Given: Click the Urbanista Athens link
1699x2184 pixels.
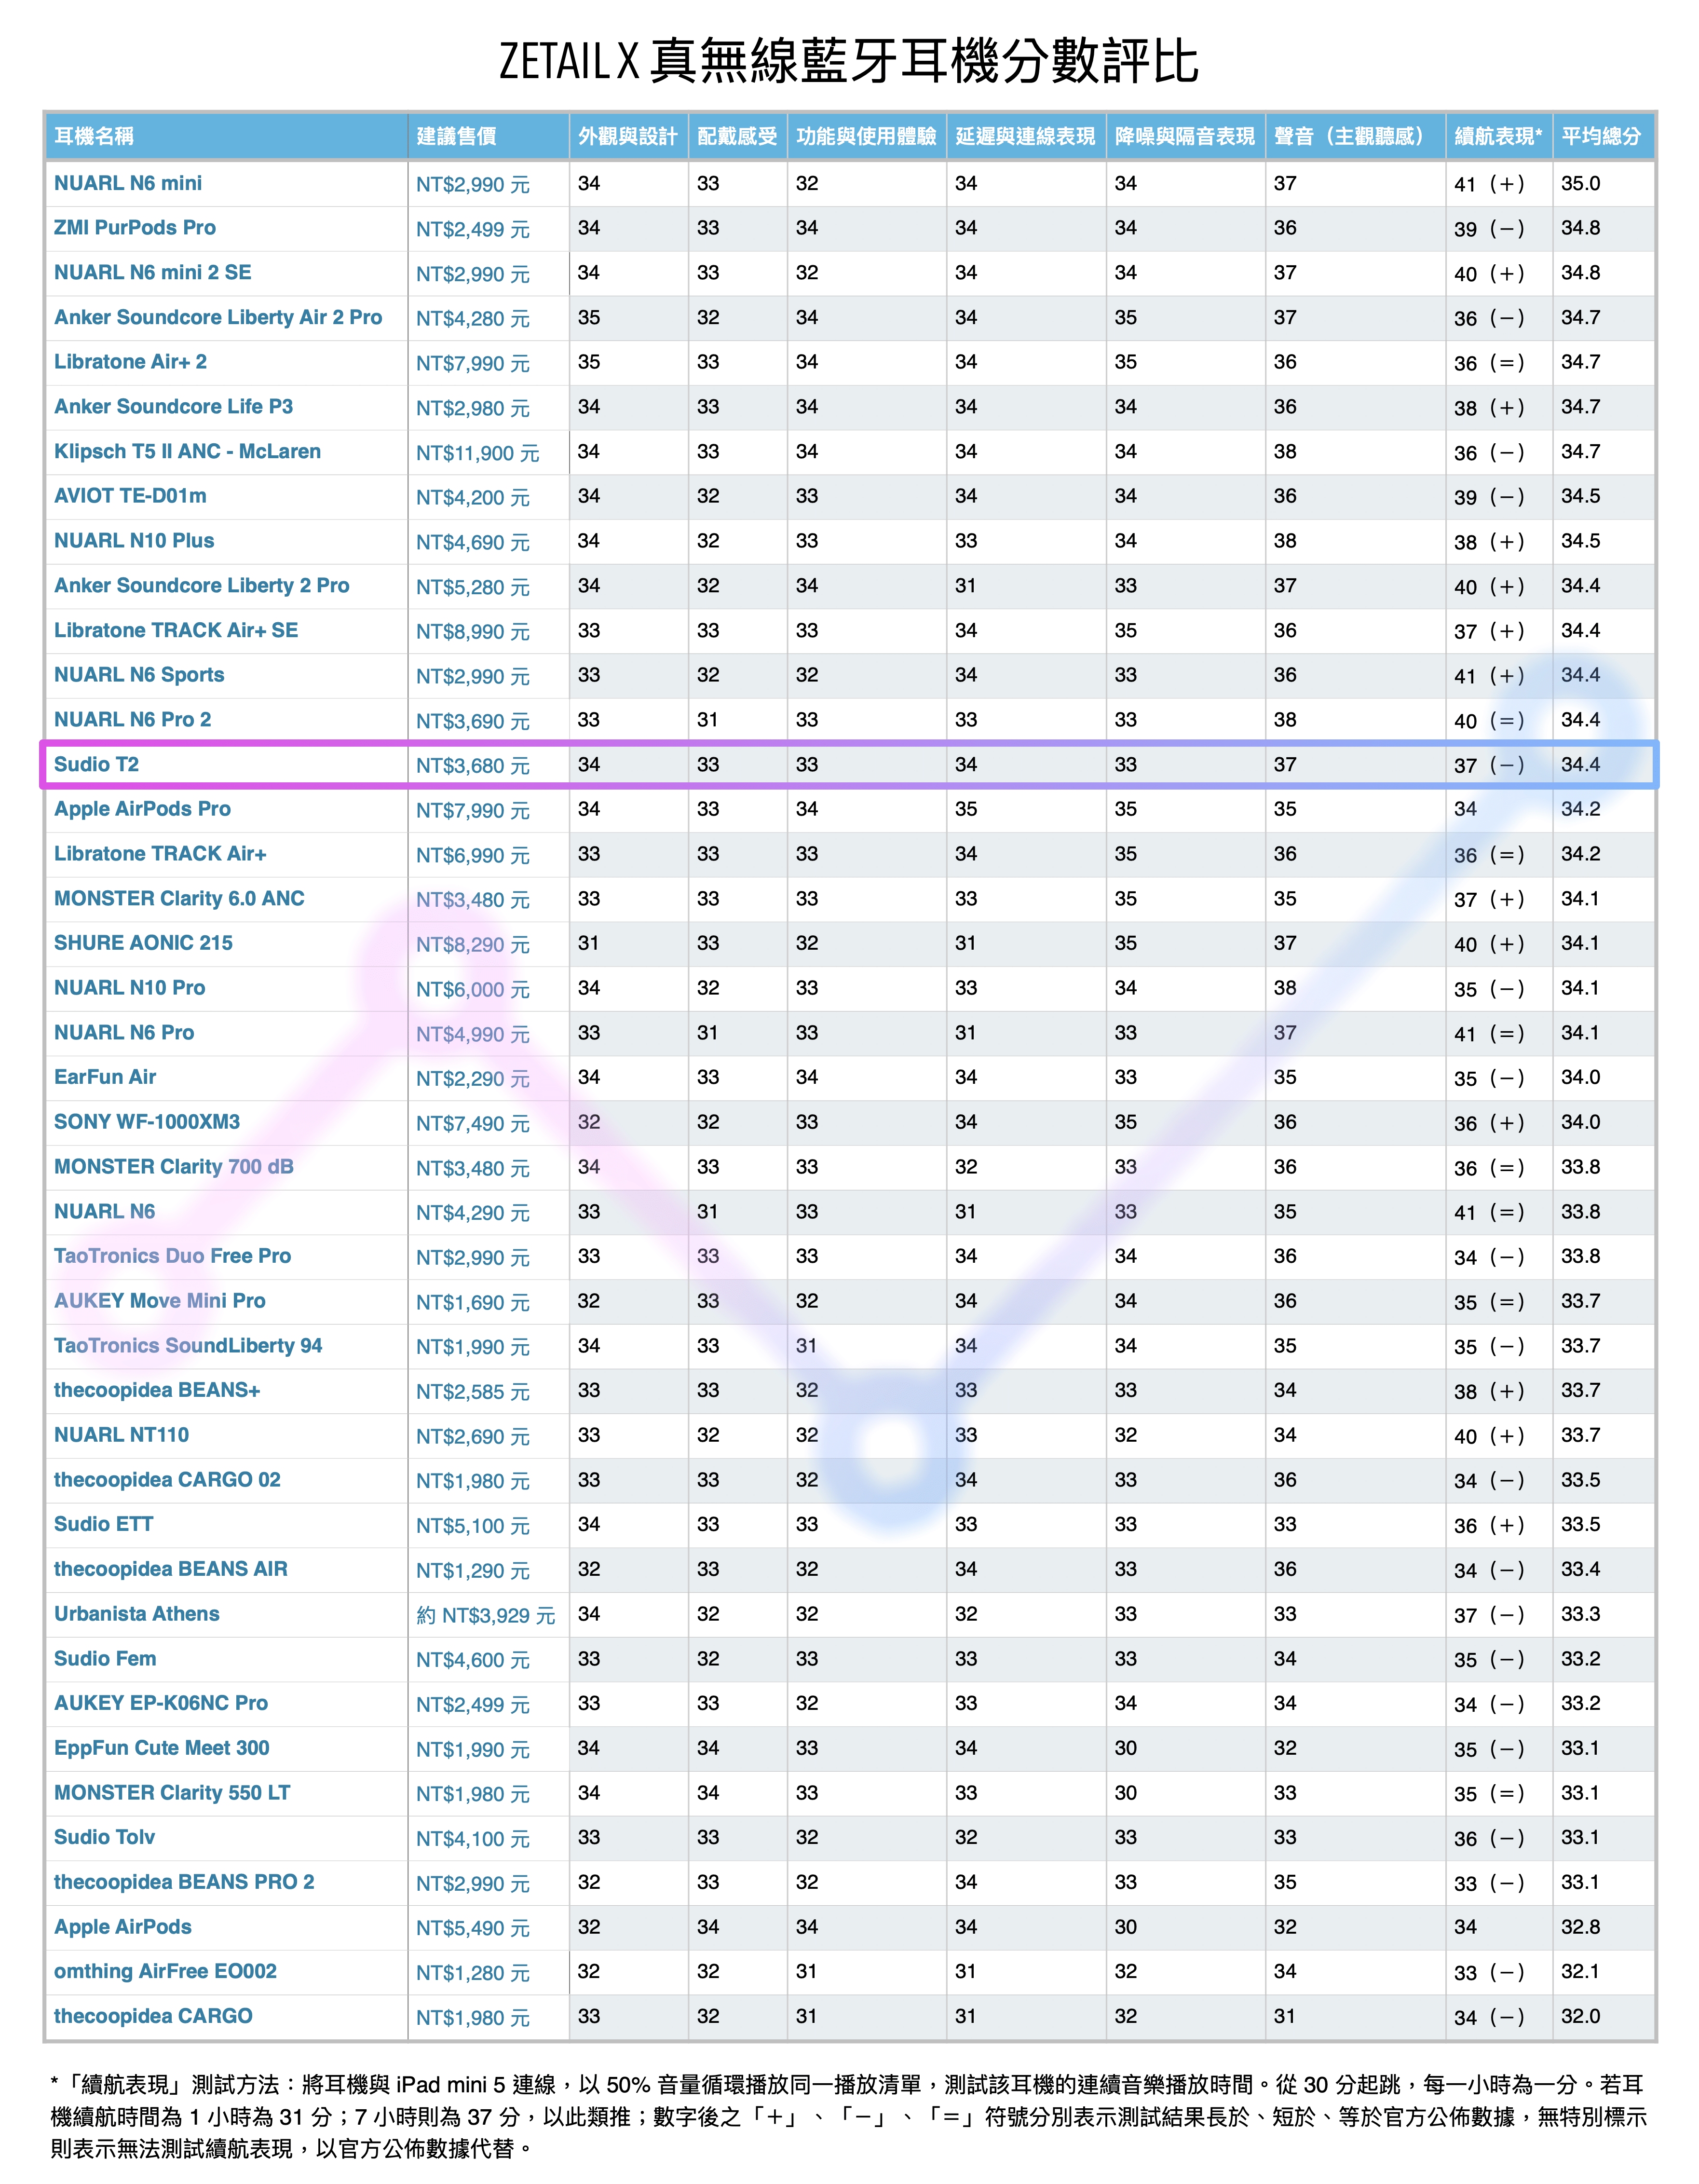Looking at the screenshot, I should click(137, 1614).
